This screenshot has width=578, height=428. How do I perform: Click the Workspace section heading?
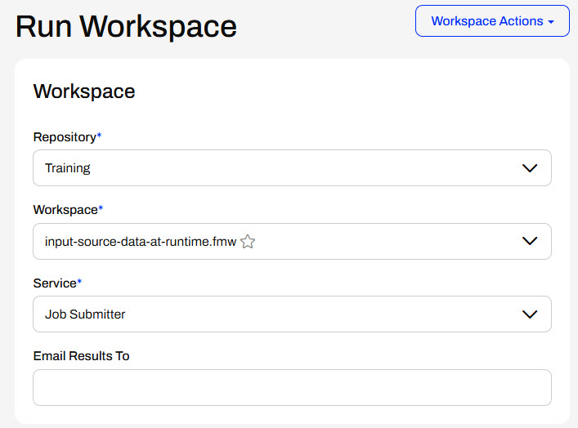point(83,91)
